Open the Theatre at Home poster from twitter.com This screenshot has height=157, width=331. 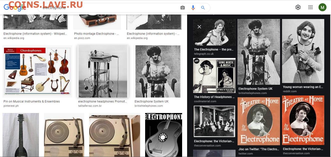tap(259, 121)
